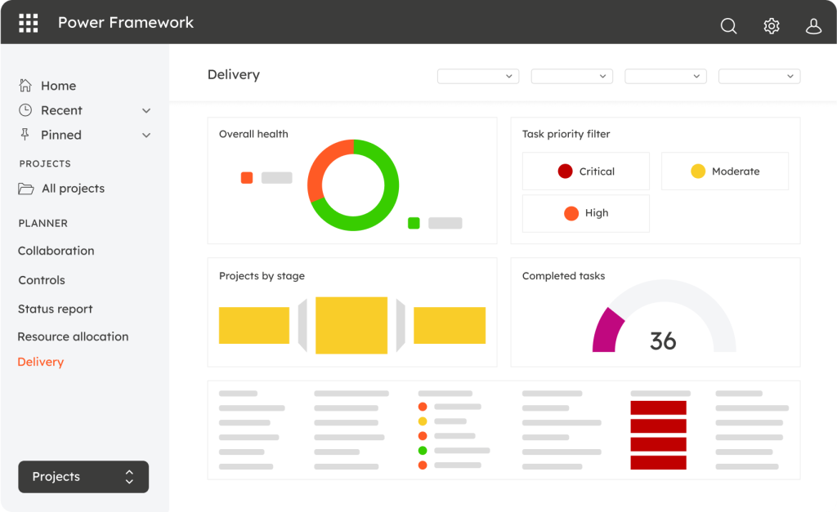This screenshot has height=512, width=837.
Task: Open the user profile icon
Action: coord(813,26)
